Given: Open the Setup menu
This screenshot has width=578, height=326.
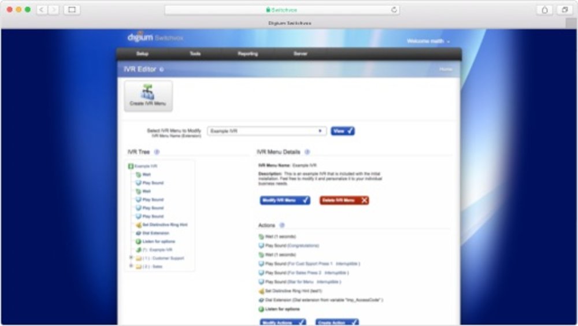Looking at the screenshot, I should 142,54.
